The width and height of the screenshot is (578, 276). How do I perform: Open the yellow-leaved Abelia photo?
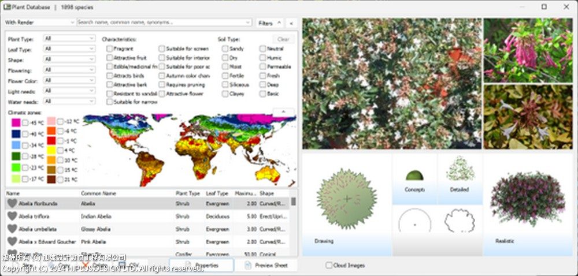click(x=528, y=117)
